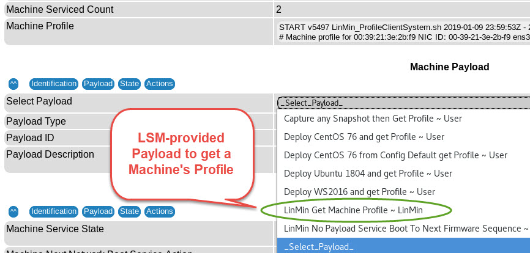The width and height of the screenshot is (530, 253).
Task: Click the ^^ scroll-up button above Select Payload
Action: (x=13, y=84)
